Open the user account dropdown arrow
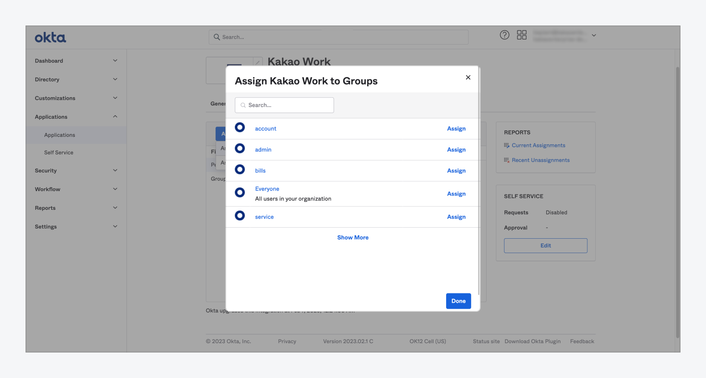The height and width of the screenshot is (378, 706). 594,35
